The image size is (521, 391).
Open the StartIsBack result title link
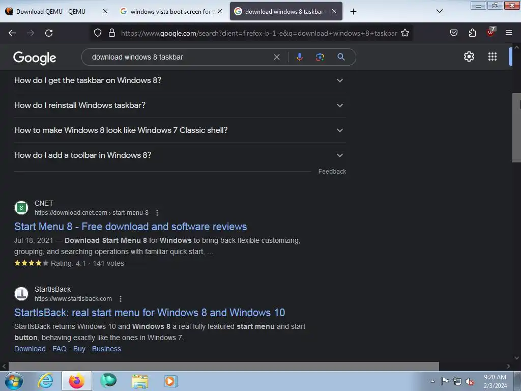tap(150, 313)
